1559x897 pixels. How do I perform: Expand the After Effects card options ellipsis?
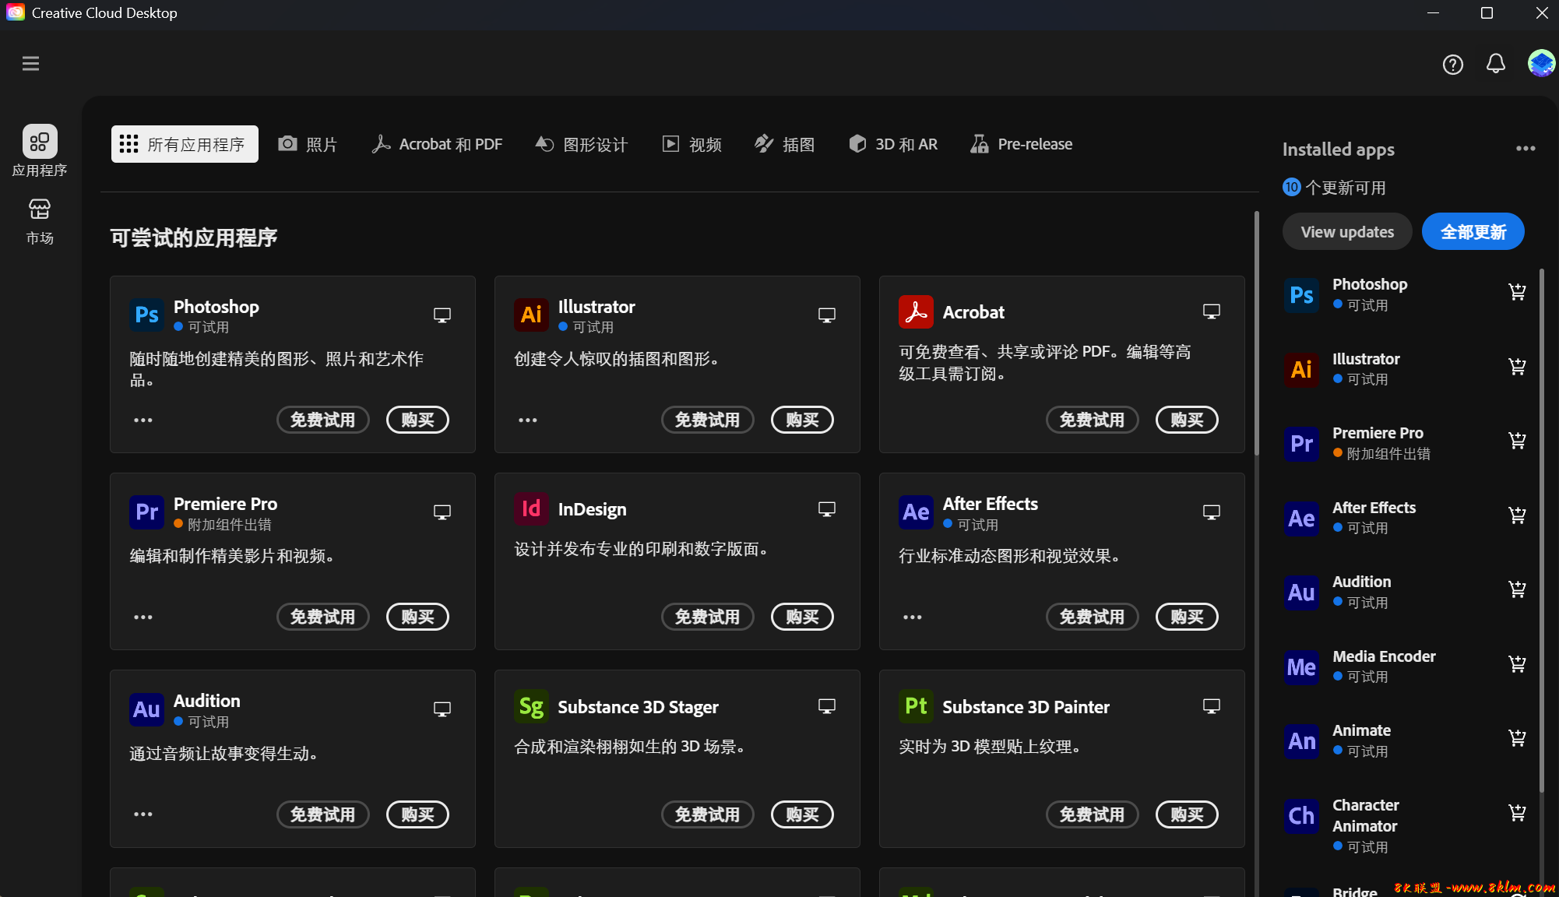(x=912, y=617)
